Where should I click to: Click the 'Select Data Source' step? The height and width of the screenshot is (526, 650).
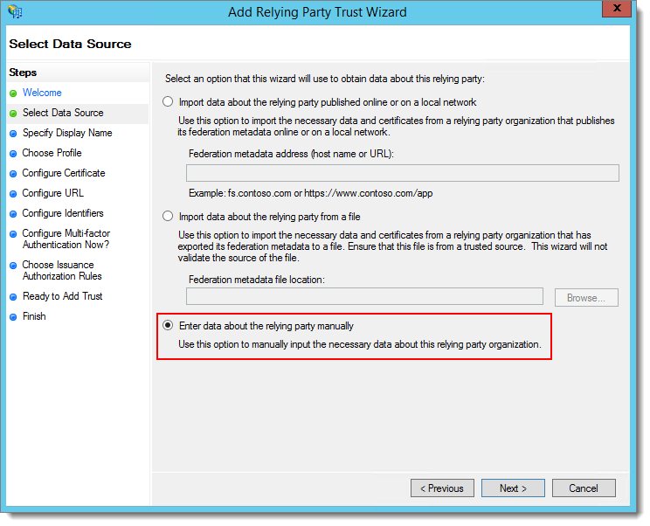[63, 113]
